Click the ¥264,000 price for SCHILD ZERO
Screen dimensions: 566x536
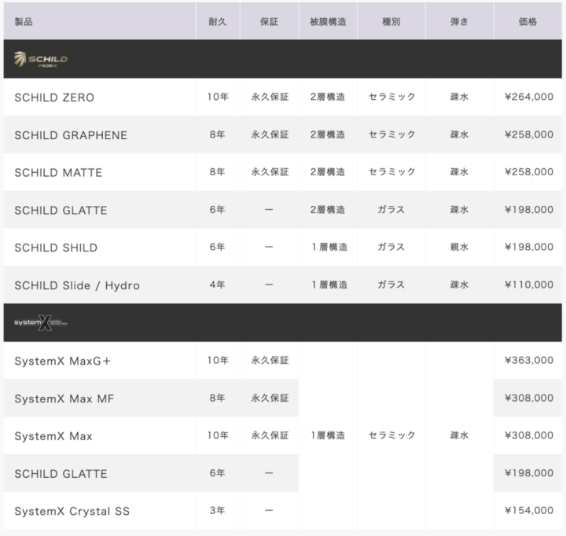pyautogui.click(x=529, y=97)
